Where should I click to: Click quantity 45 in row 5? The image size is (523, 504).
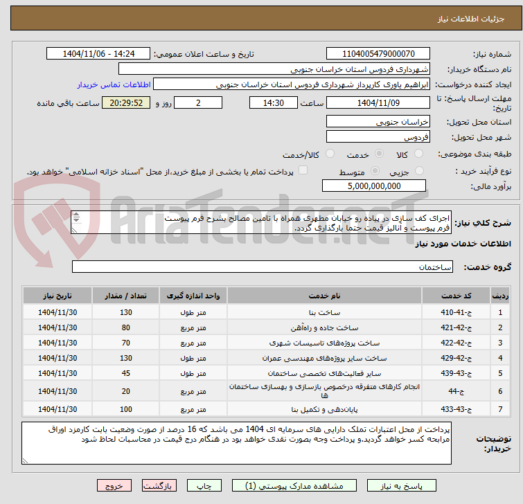126,373
